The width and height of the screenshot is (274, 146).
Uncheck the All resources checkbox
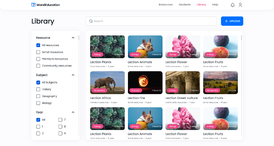coord(38,45)
